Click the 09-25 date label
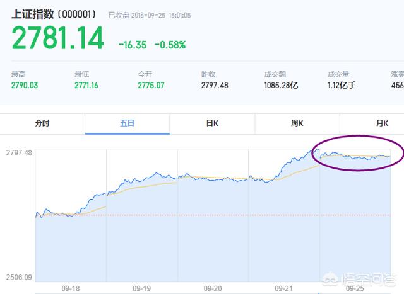This screenshot has width=404, height=294. point(355,288)
